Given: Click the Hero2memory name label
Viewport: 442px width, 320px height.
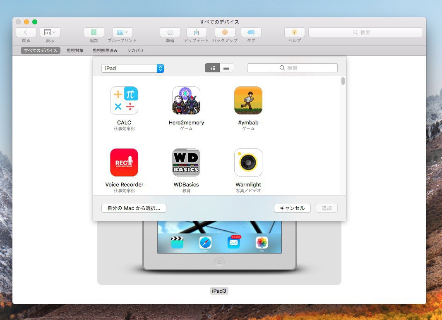Looking at the screenshot, I should pyautogui.click(x=186, y=122).
